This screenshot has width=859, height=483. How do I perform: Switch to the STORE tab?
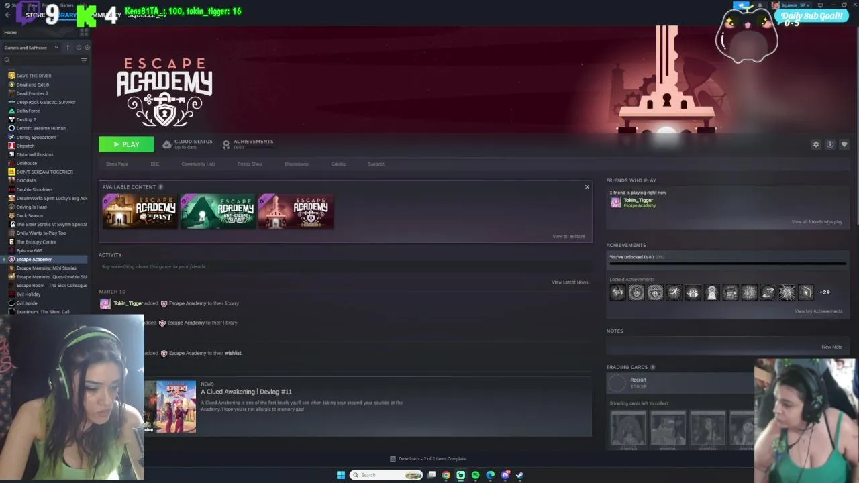coord(36,15)
